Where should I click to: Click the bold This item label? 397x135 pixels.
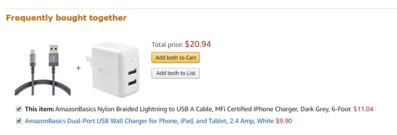point(39,109)
